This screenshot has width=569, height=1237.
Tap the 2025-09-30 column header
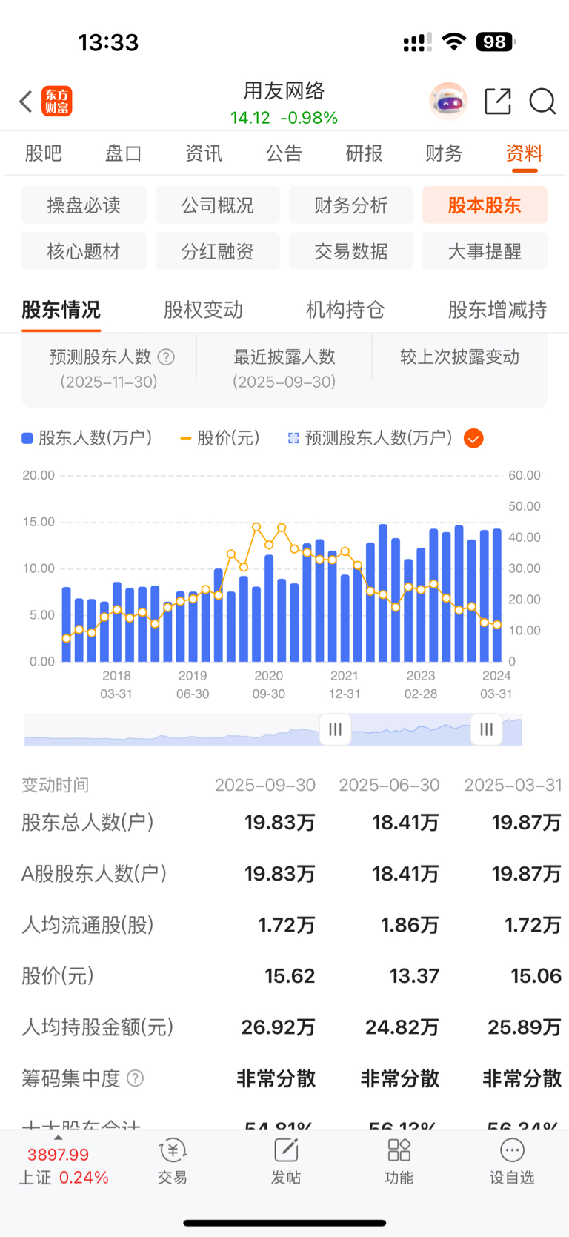click(265, 785)
